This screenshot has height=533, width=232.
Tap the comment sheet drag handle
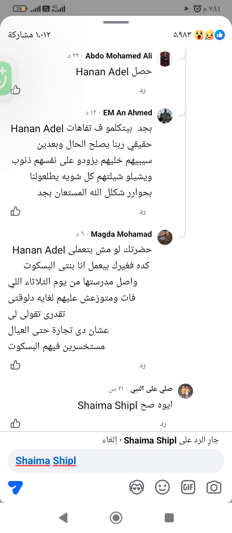tap(116, 22)
